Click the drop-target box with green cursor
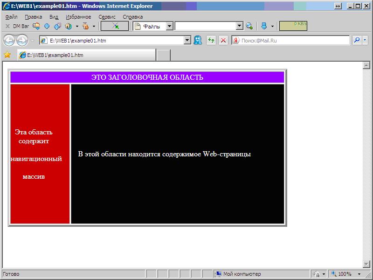373x280 pixels. tap(115, 26)
